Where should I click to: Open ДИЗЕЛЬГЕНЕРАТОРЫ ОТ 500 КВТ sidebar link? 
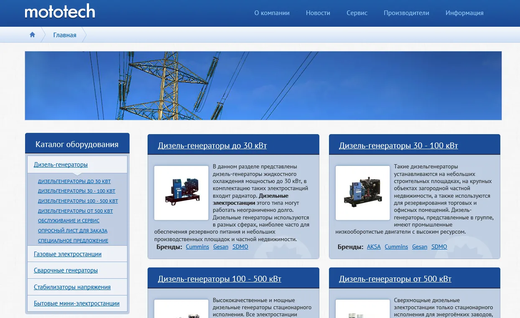(x=75, y=211)
